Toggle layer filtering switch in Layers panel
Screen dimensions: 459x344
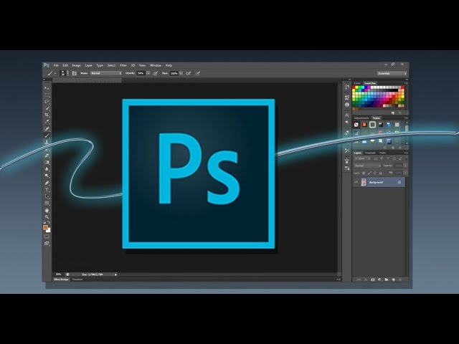(x=407, y=158)
